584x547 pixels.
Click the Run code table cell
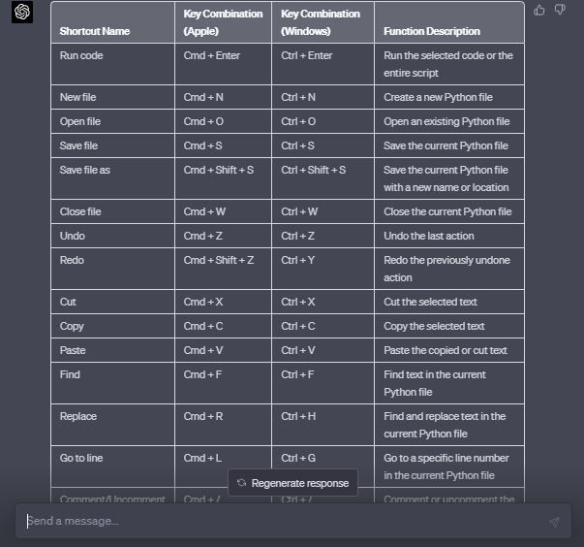[112, 64]
